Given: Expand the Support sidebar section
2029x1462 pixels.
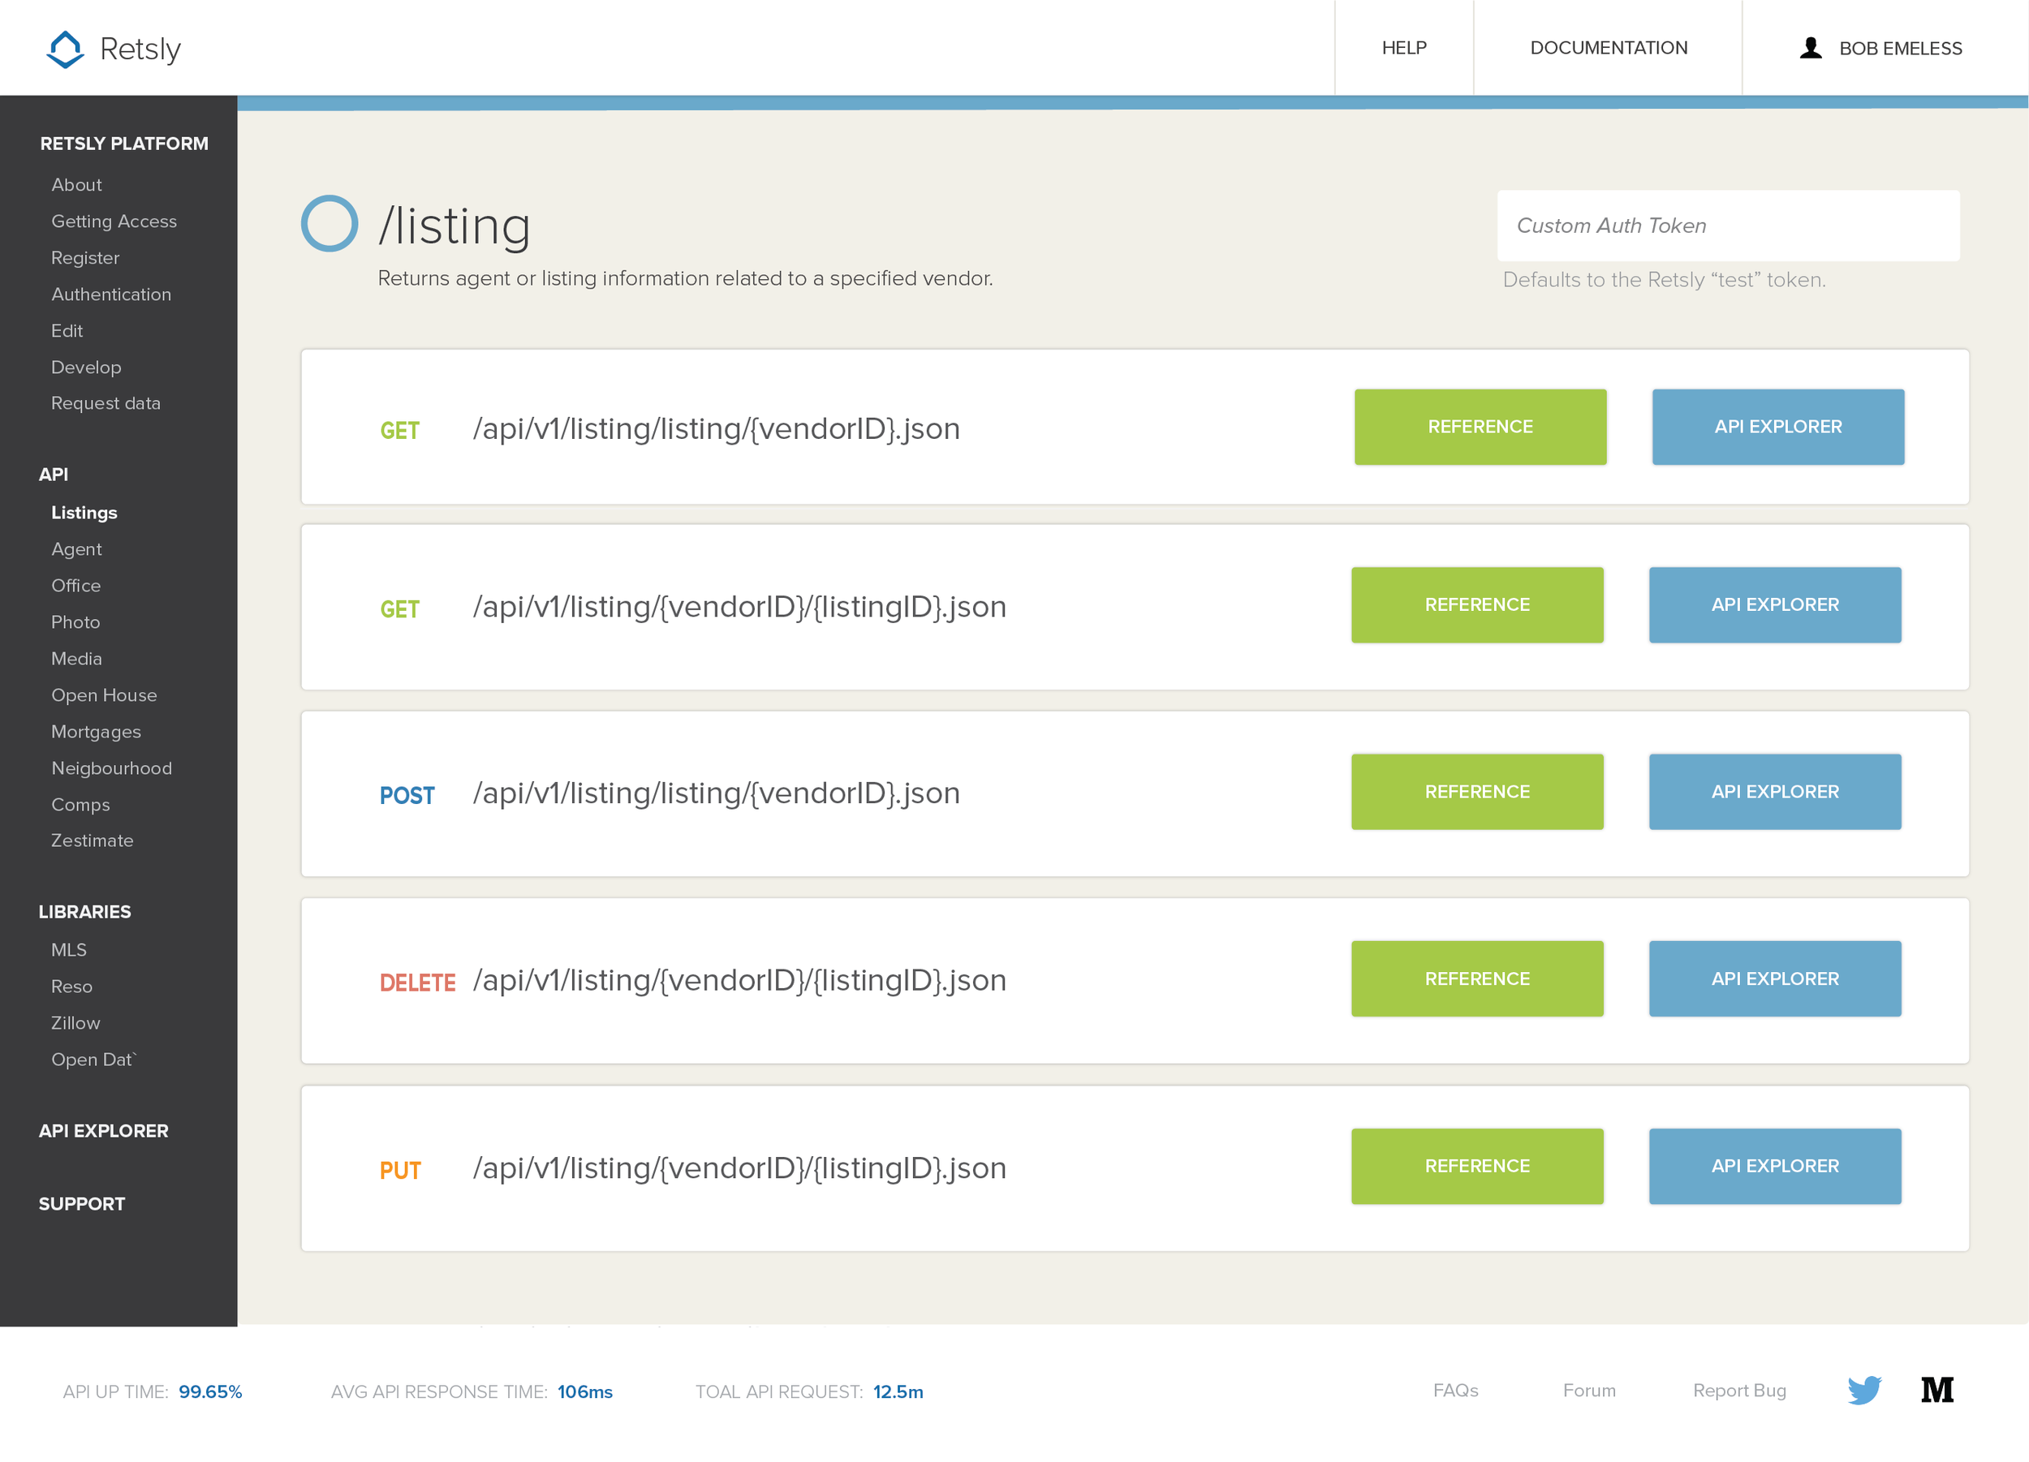Looking at the screenshot, I should [x=81, y=1202].
